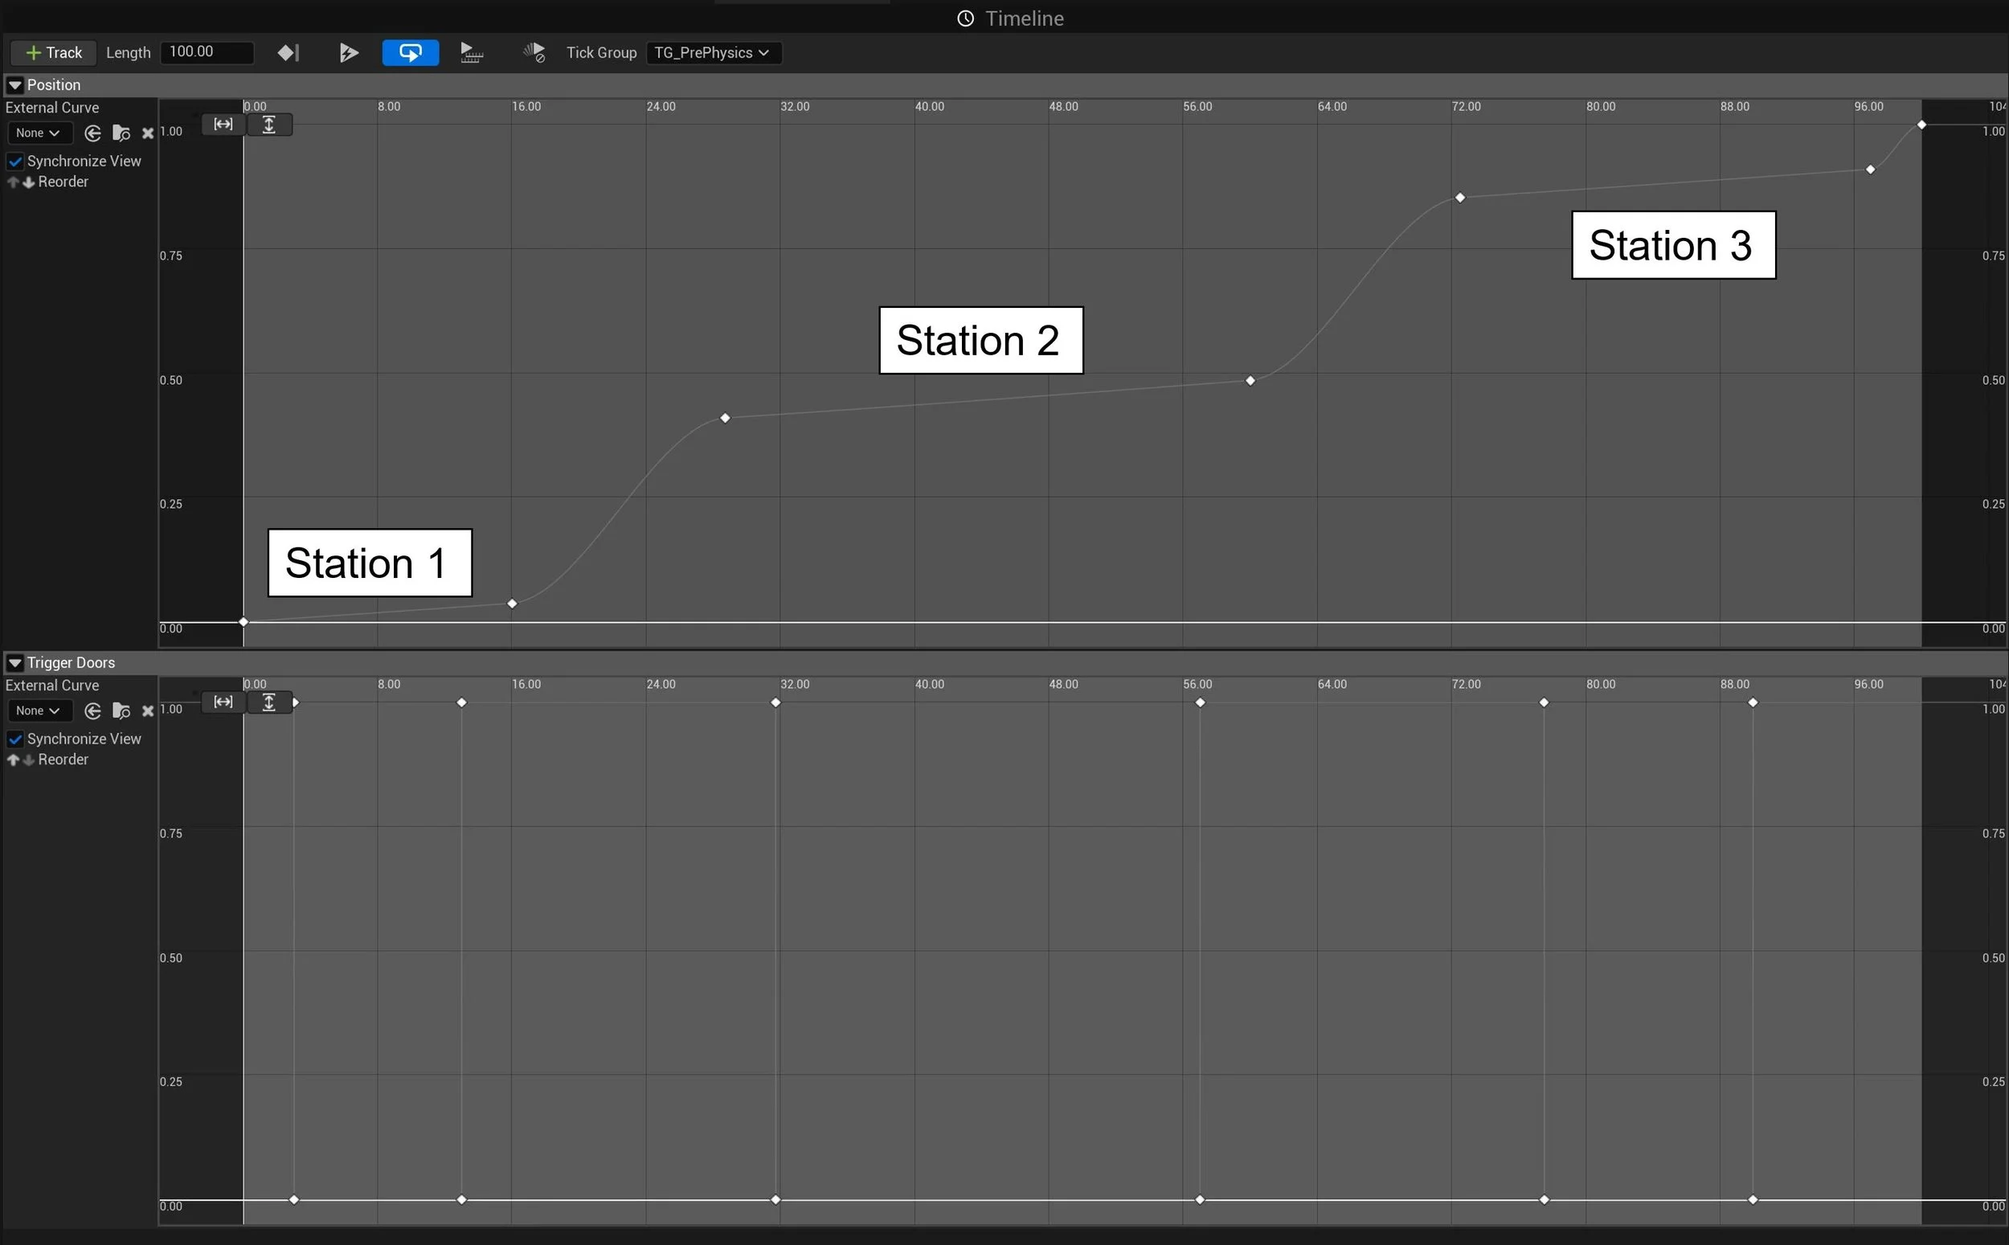Click the Replicated playback icon

click(x=471, y=53)
